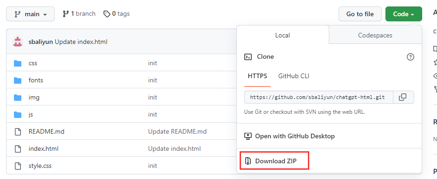Open the index.html file
This screenshot has width=437, height=179.
pyautogui.click(x=44, y=149)
